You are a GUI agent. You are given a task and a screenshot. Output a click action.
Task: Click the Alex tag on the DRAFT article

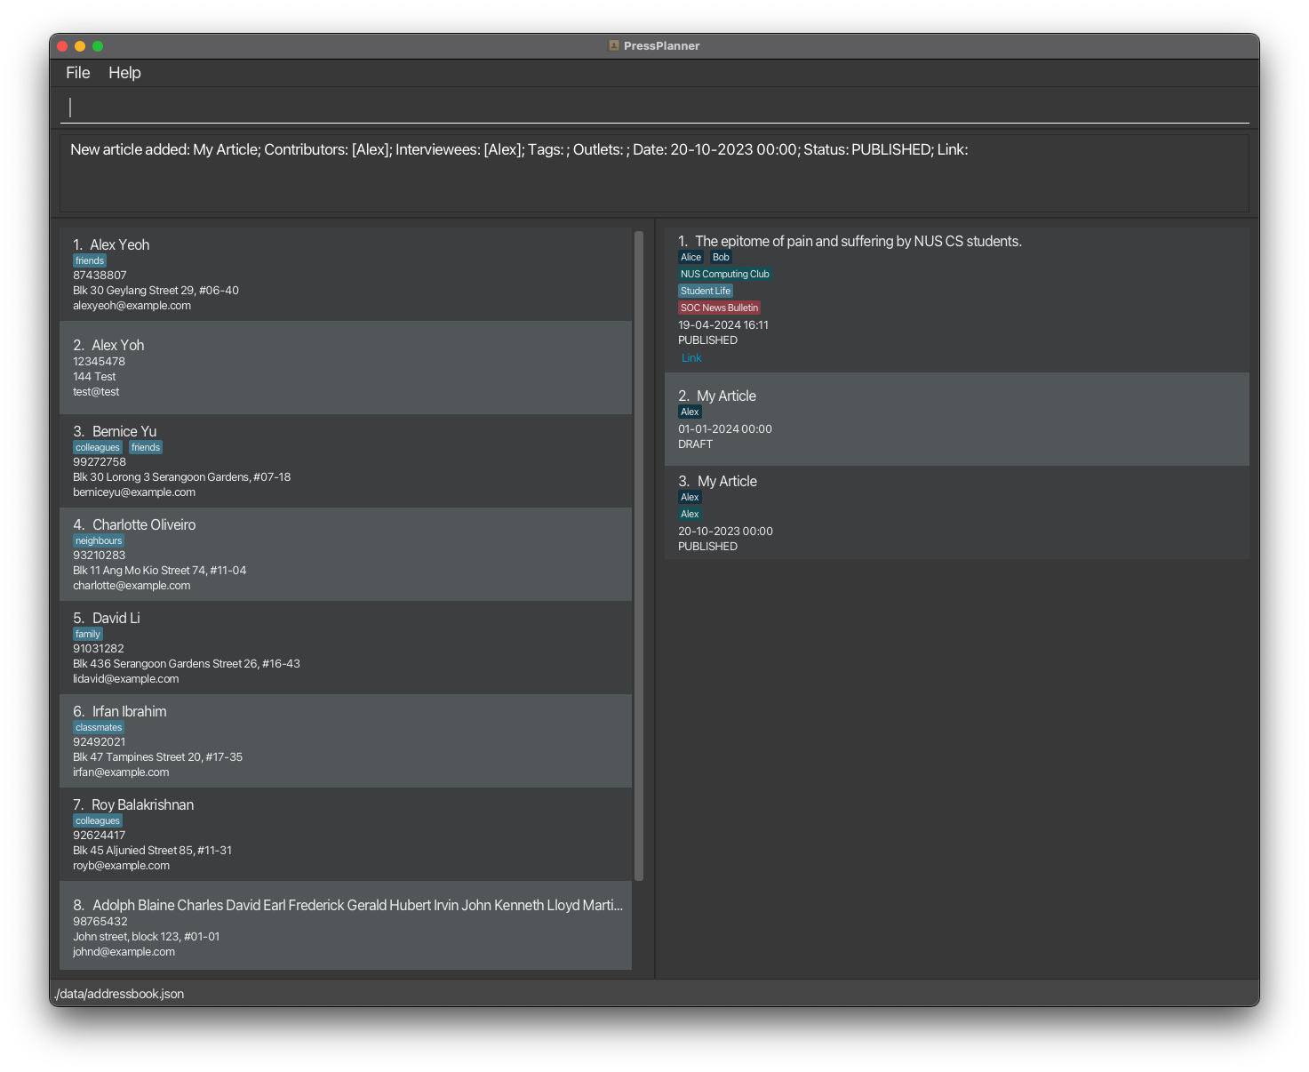690,412
